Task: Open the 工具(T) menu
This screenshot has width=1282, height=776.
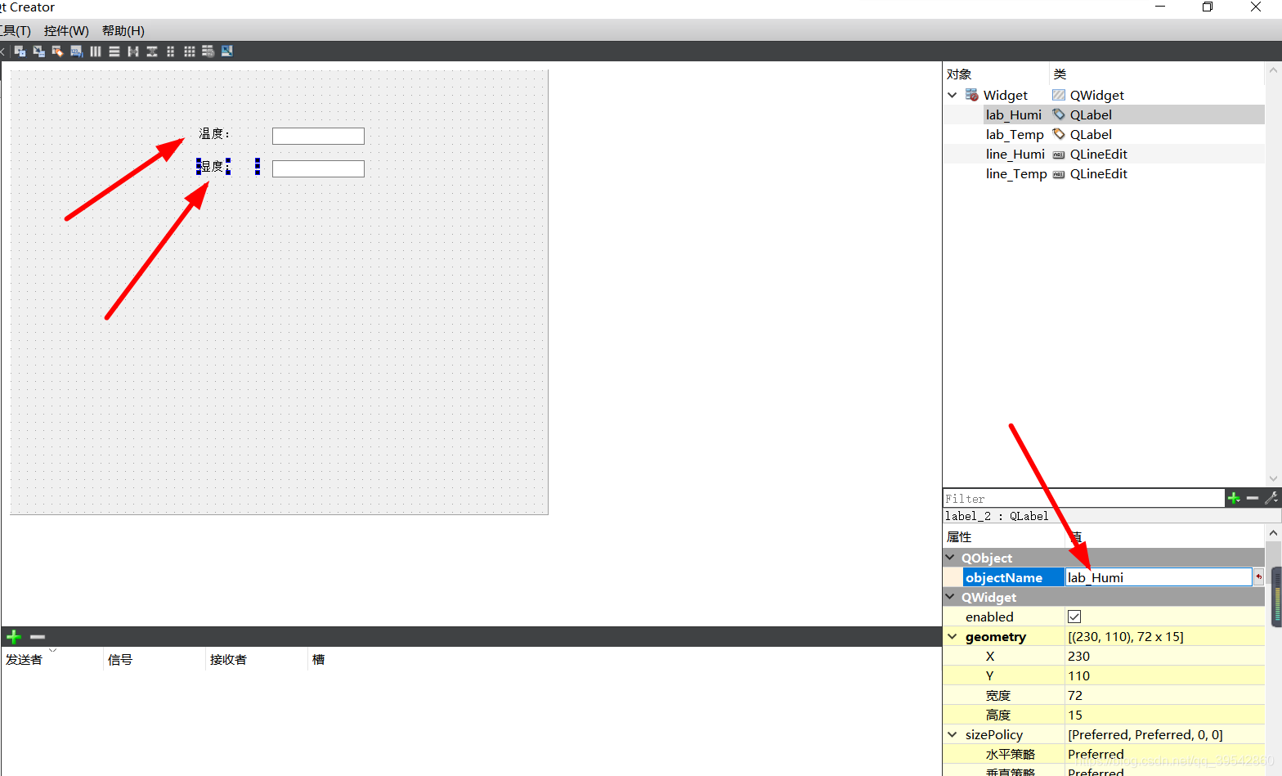Action: coord(15,30)
